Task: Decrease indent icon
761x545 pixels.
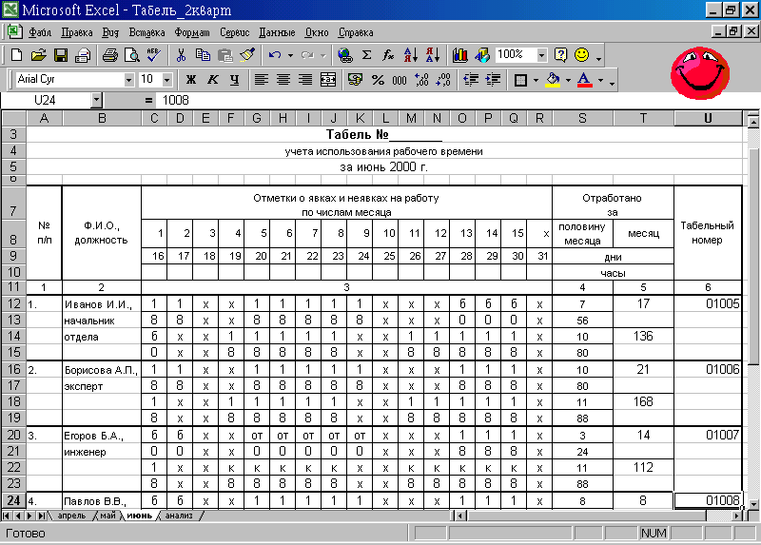Action: 470,80
